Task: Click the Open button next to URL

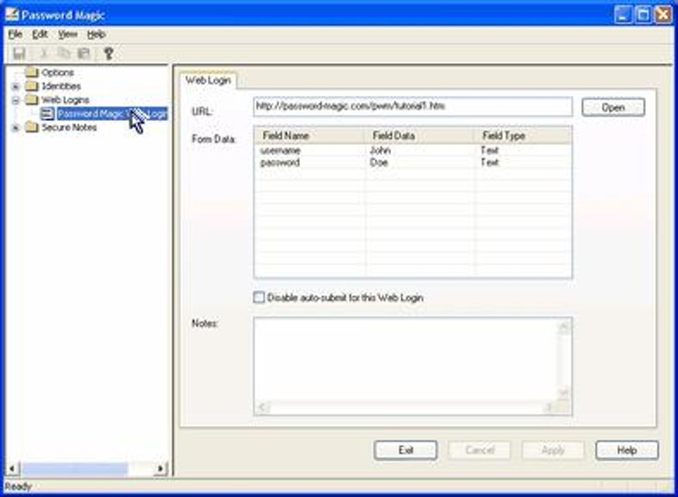Action: [613, 107]
